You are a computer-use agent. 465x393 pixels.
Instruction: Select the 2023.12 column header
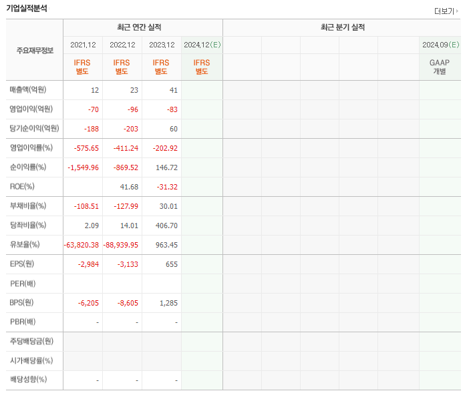[x=162, y=45]
